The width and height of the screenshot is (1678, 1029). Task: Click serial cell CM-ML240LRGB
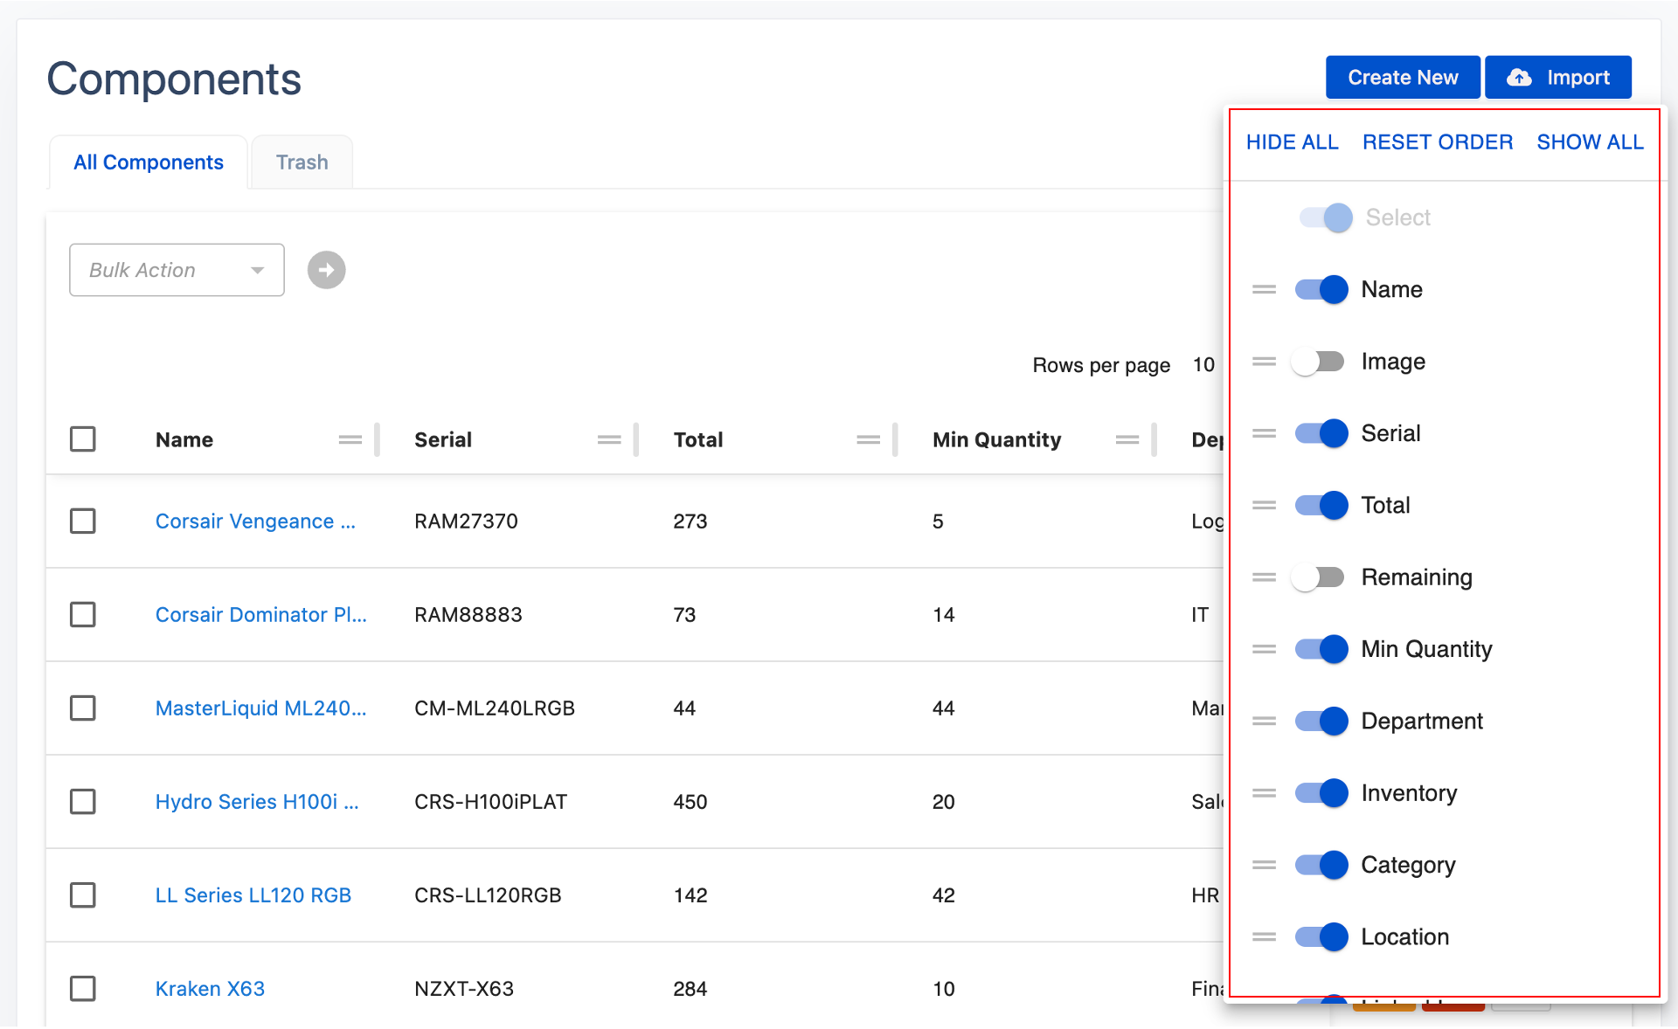tap(495, 708)
